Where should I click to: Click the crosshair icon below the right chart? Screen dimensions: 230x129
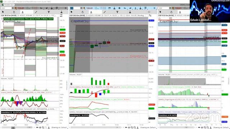[x=202, y=128]
